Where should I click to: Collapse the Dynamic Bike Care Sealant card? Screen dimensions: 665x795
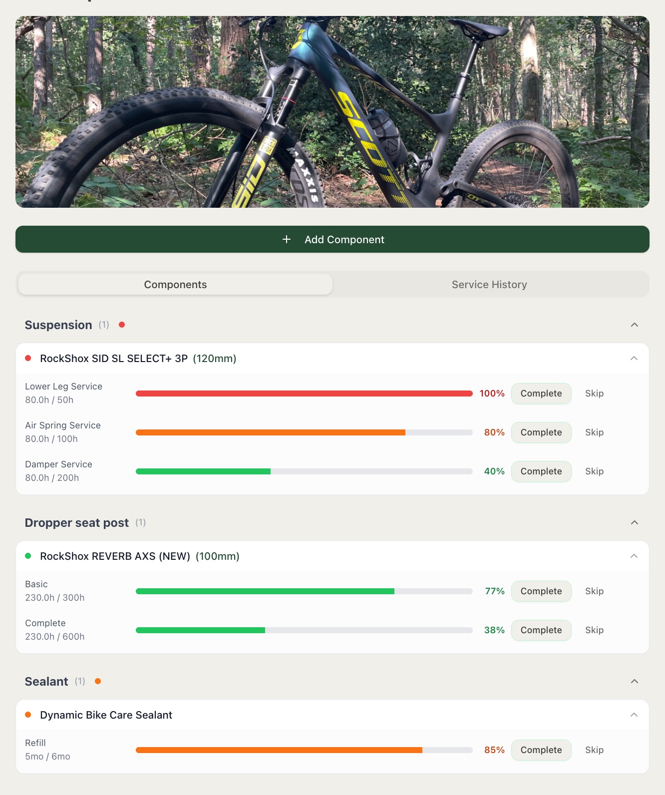634,715
